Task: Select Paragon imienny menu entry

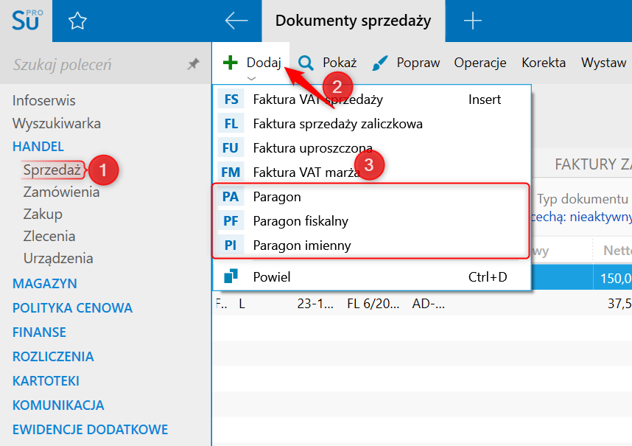Action: point(302,245)
